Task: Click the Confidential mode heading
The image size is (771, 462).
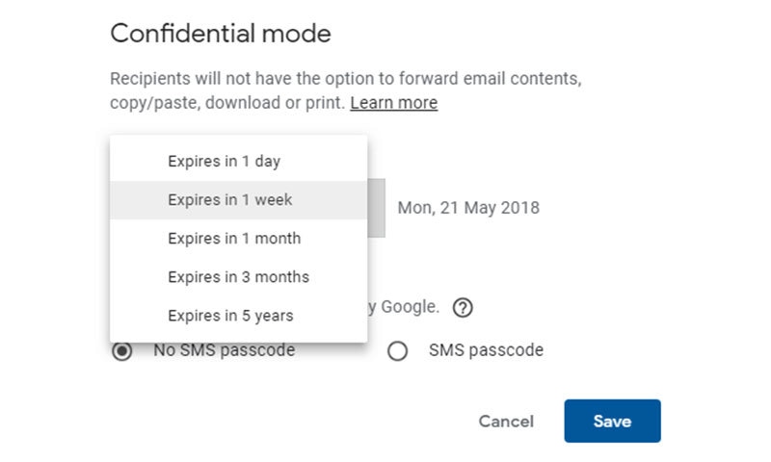Action: pyautogui.click(x=221, y=34)
